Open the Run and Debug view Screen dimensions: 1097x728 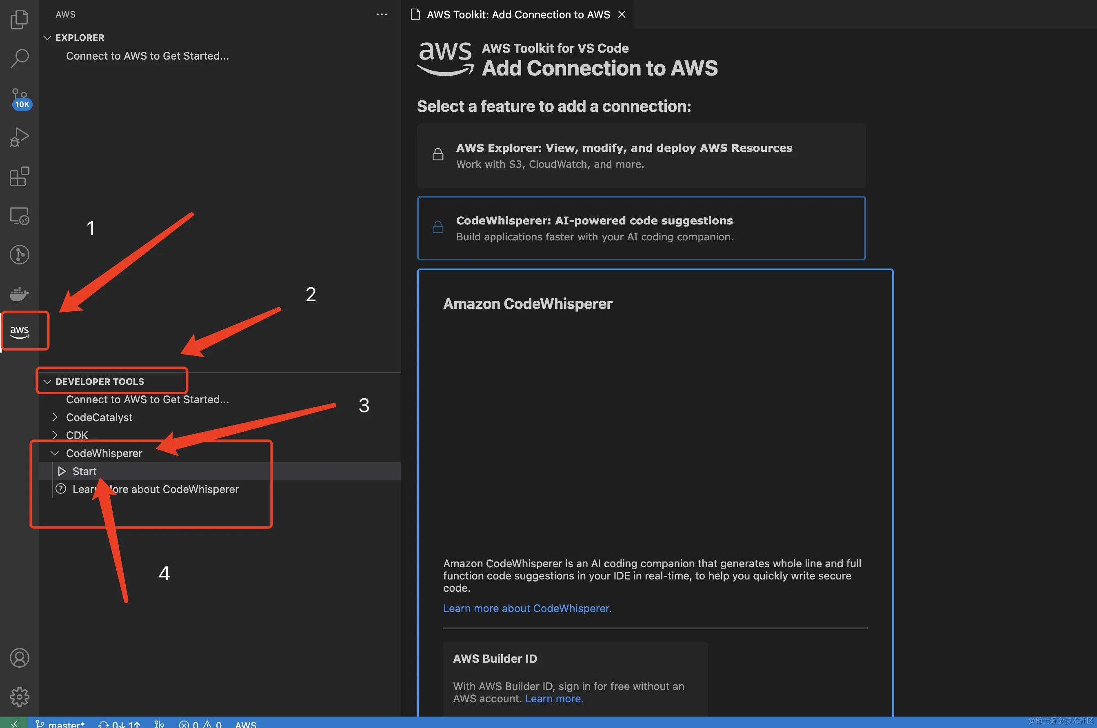coord(19,137)
